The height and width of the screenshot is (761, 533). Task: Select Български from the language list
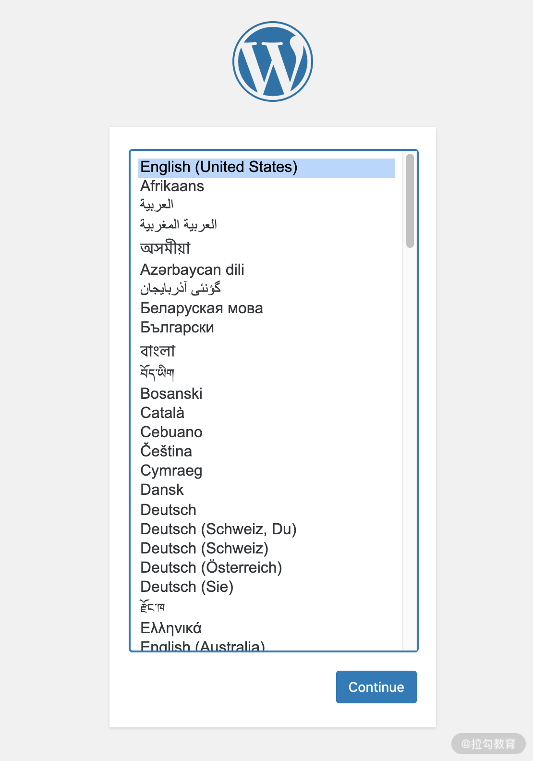177,328
